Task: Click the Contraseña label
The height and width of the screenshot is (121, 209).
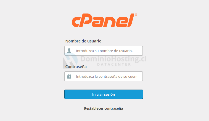Action: (76, 66)
